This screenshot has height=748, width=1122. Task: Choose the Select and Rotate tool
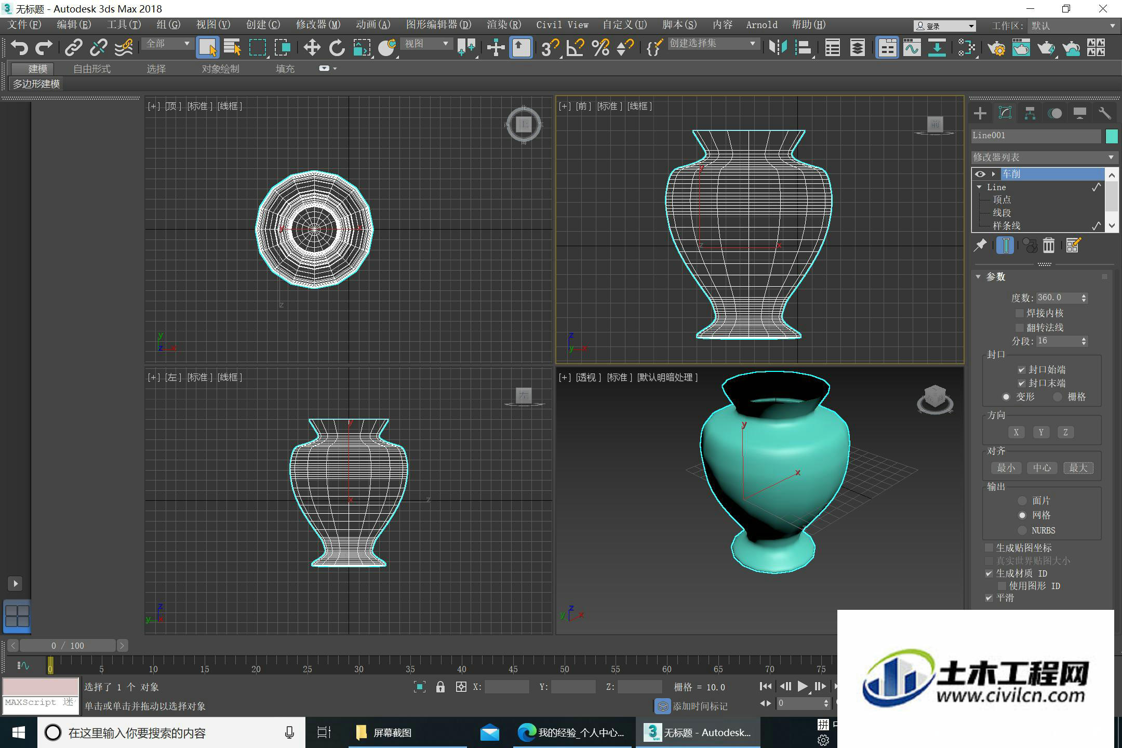click(337, 48)
